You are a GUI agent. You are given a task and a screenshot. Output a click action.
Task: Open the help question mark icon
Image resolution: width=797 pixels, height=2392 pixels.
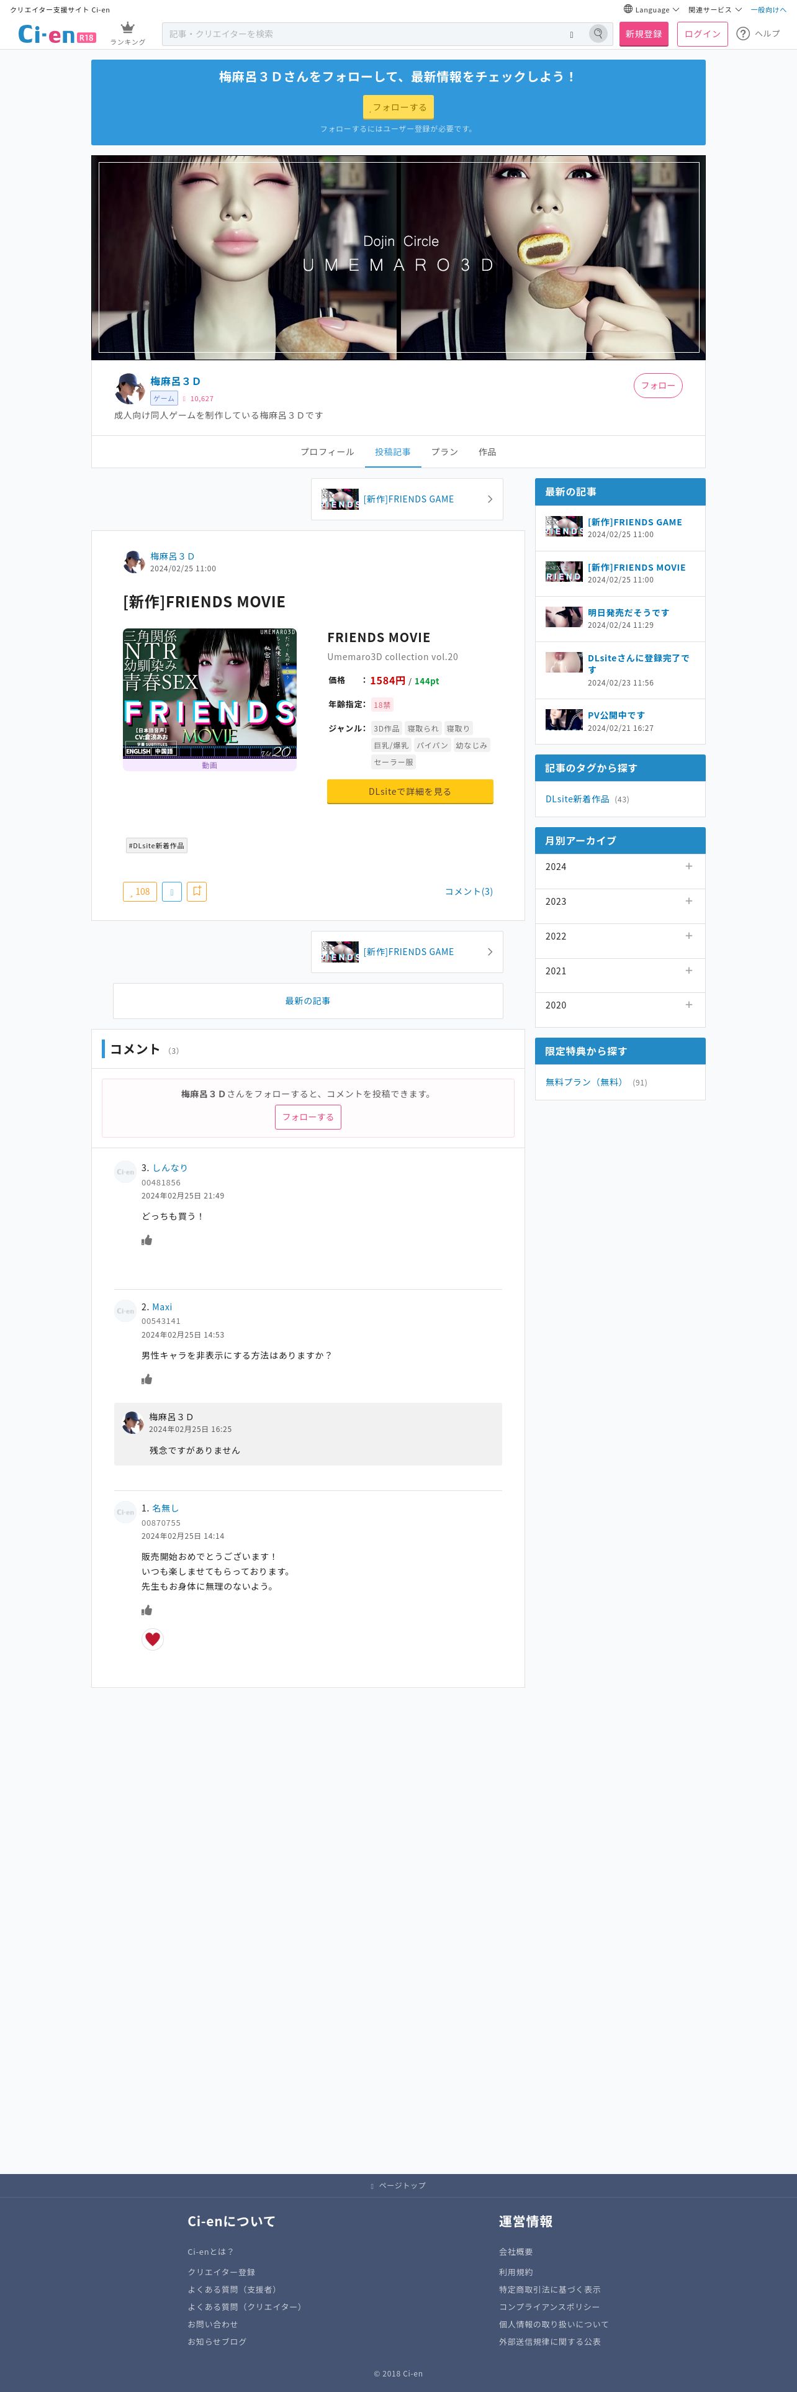(743, 34)
